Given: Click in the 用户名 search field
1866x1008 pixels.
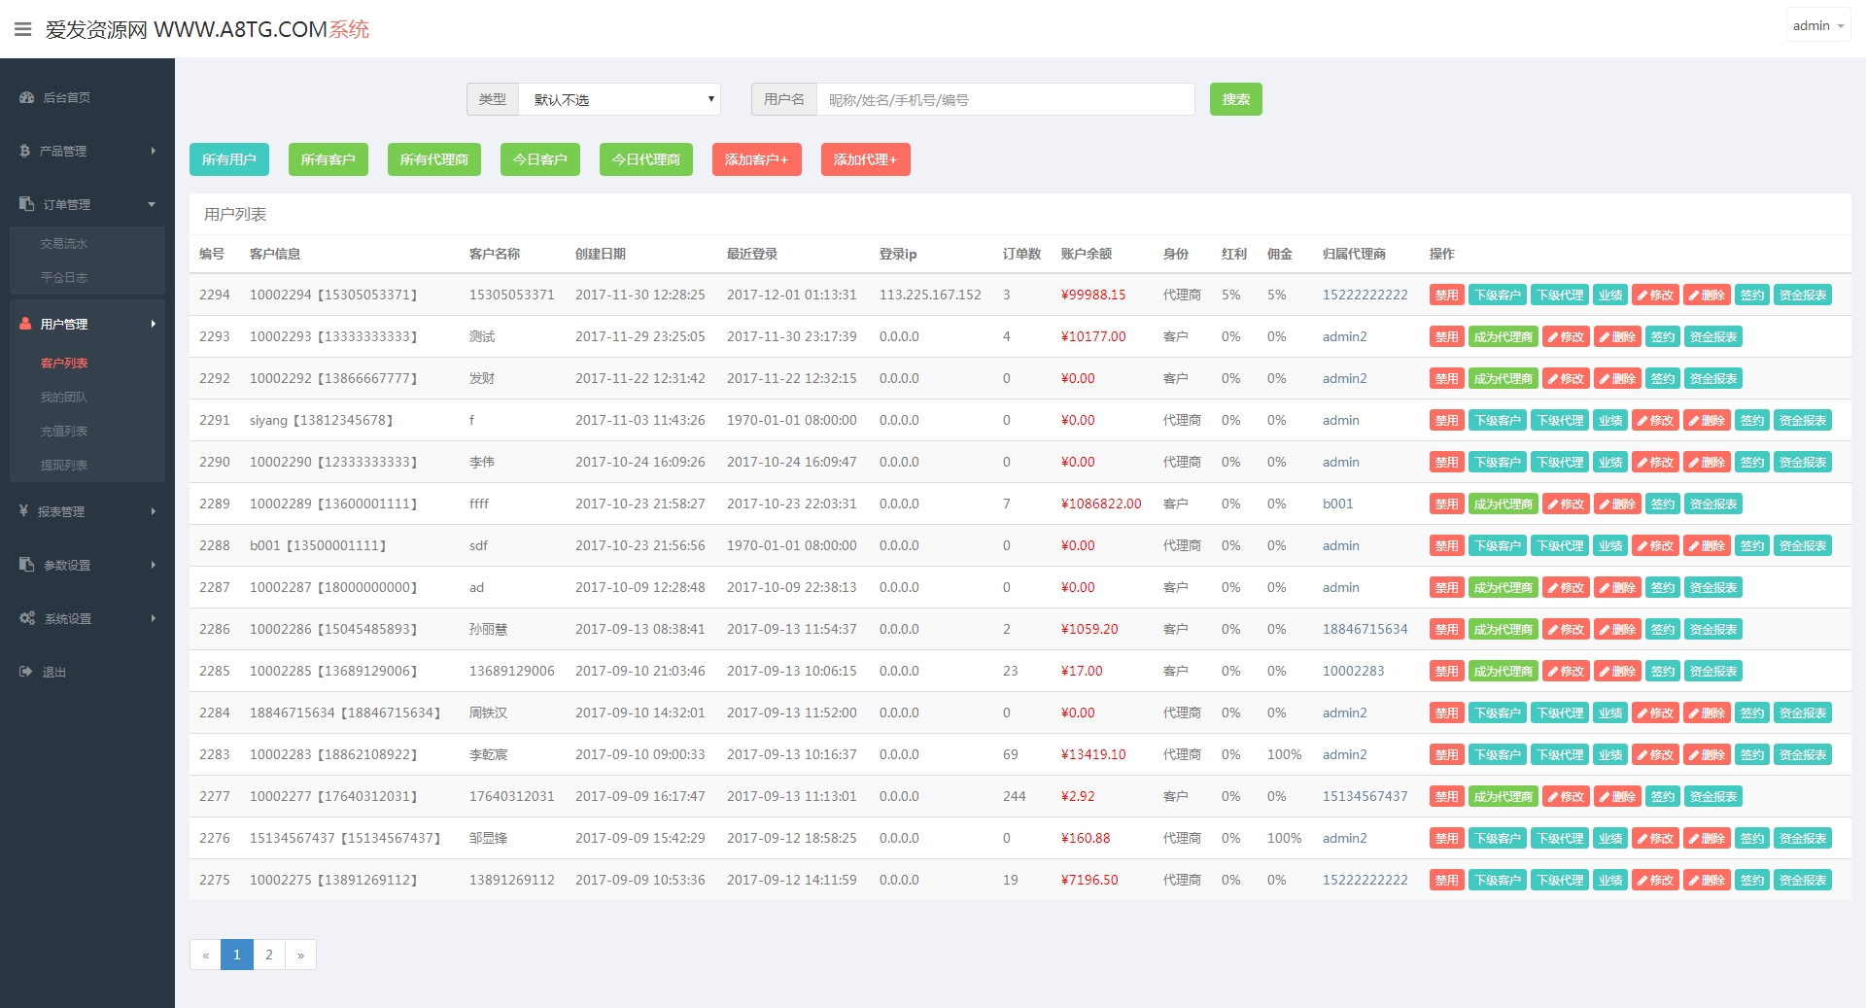Looking at the screenshot, I should pyautogui.click(x=1005, y=99).
